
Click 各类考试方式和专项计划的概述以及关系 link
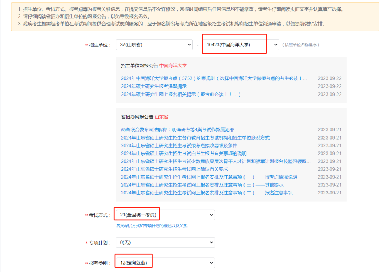tap(152, 226)
